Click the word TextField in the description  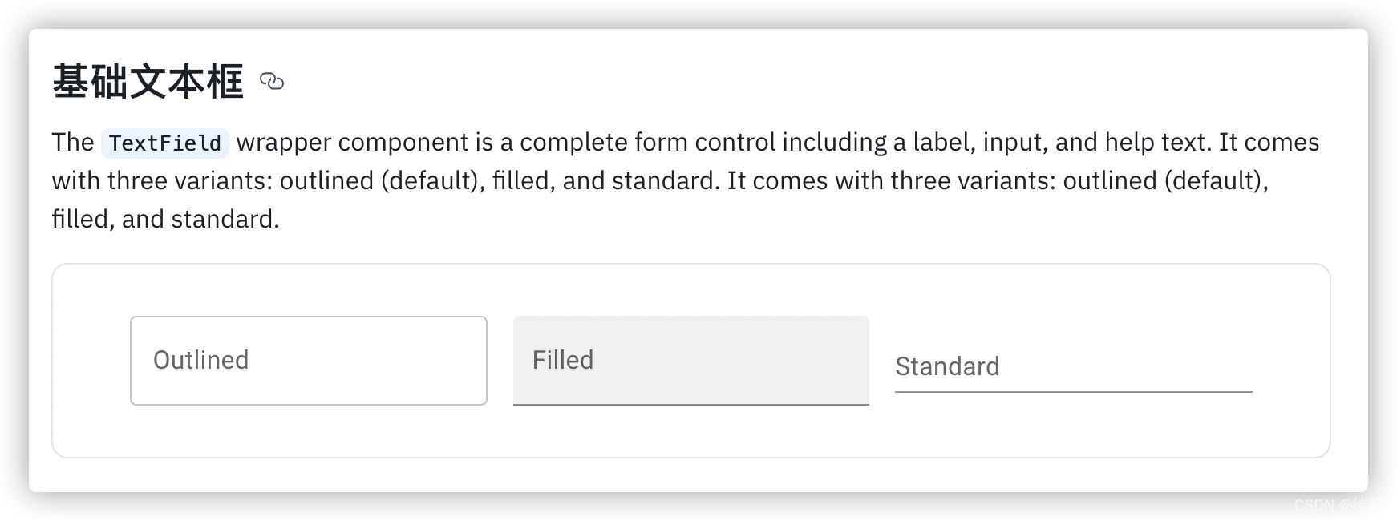tap(164, 143)
